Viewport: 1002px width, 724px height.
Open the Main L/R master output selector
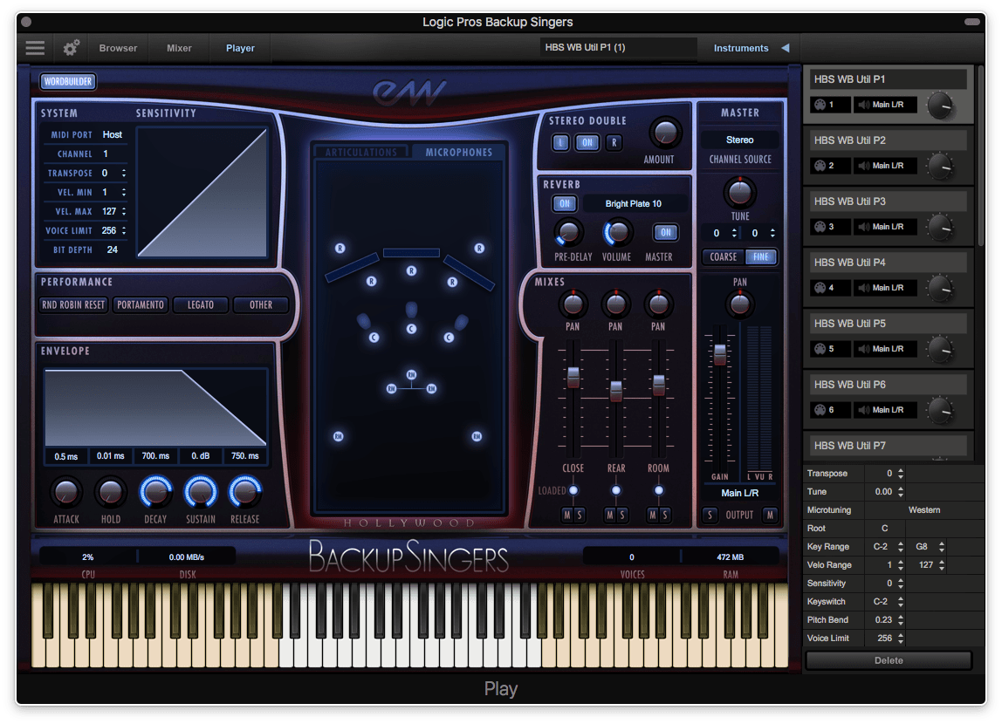pos(739,493)
